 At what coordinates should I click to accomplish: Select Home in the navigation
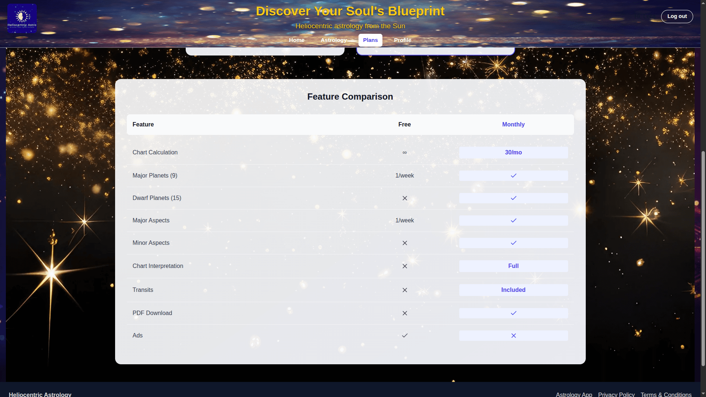coord(296,40)
